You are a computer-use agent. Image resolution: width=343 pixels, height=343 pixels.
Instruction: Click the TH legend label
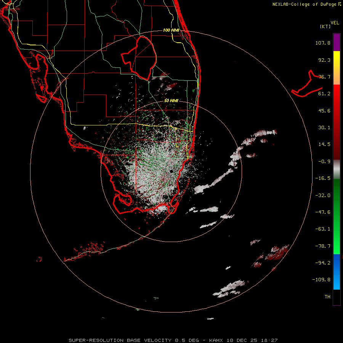coord(327,297)
